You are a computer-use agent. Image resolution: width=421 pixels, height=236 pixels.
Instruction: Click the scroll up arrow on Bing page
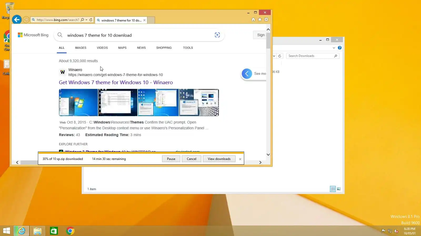(268, 29)
